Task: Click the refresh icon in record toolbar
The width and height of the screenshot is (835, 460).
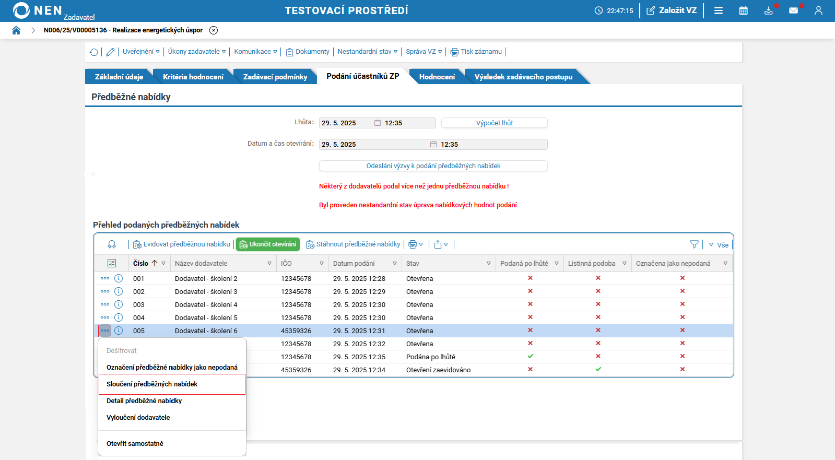Action: click(93, 52)
